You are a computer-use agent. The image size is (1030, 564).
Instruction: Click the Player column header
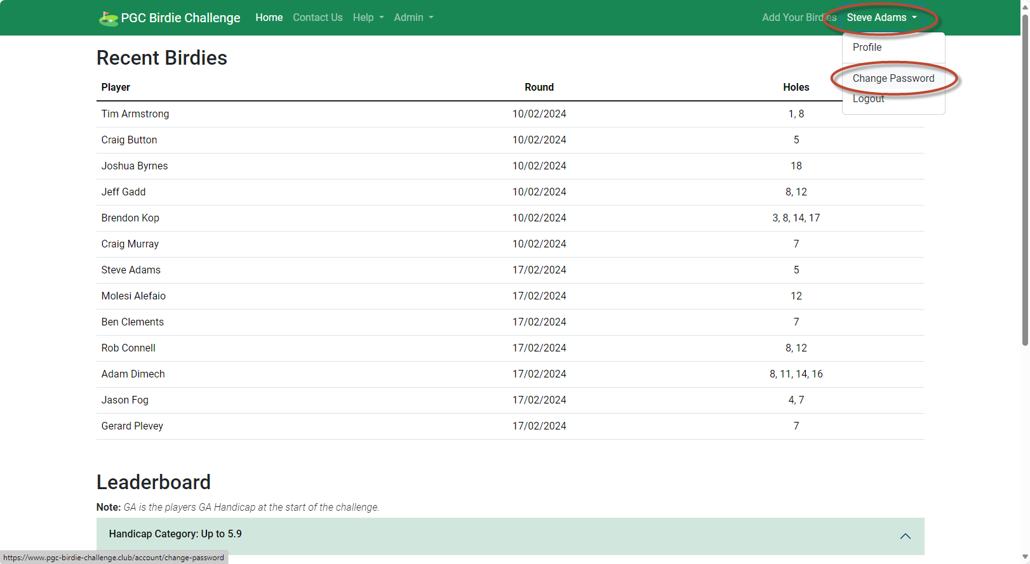116,88
